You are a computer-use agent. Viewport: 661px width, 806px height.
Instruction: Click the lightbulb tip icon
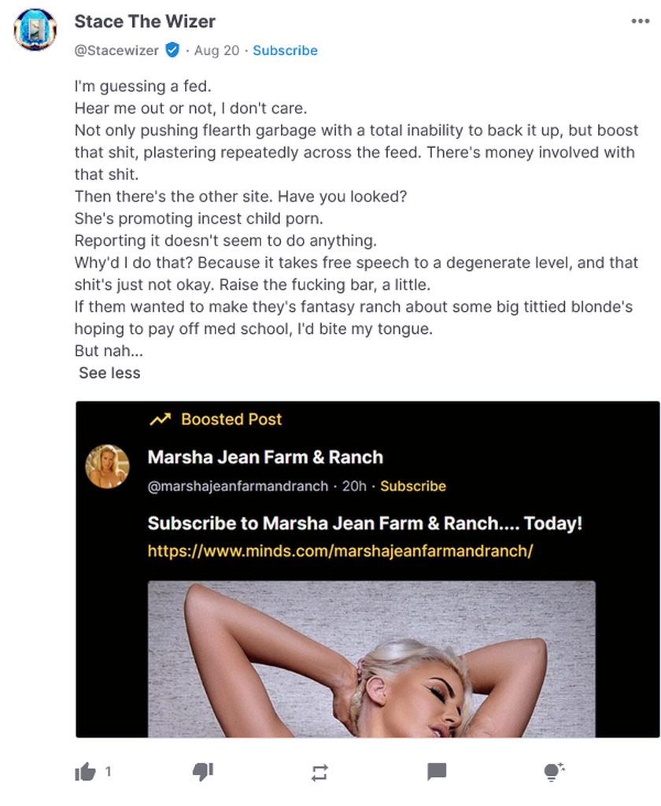[554, 772]
